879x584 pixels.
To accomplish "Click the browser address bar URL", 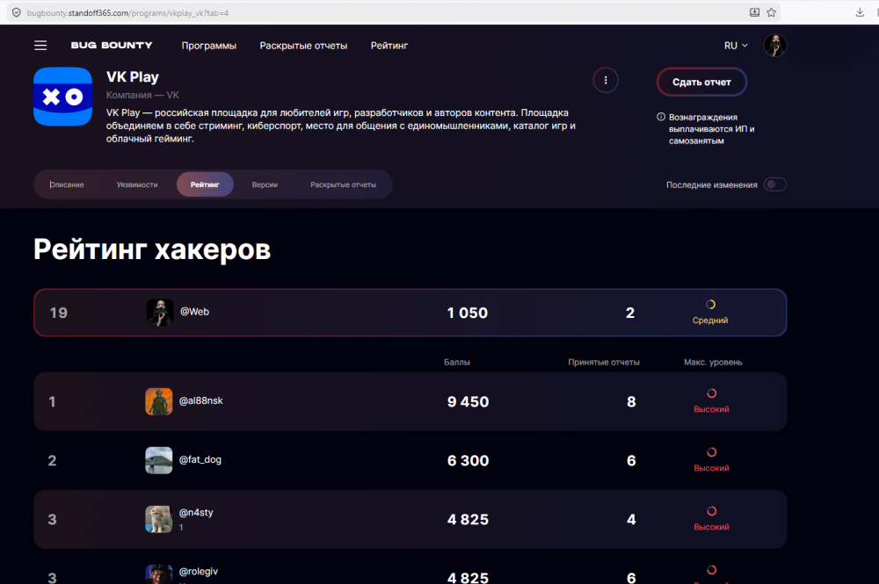I will 127,12.
